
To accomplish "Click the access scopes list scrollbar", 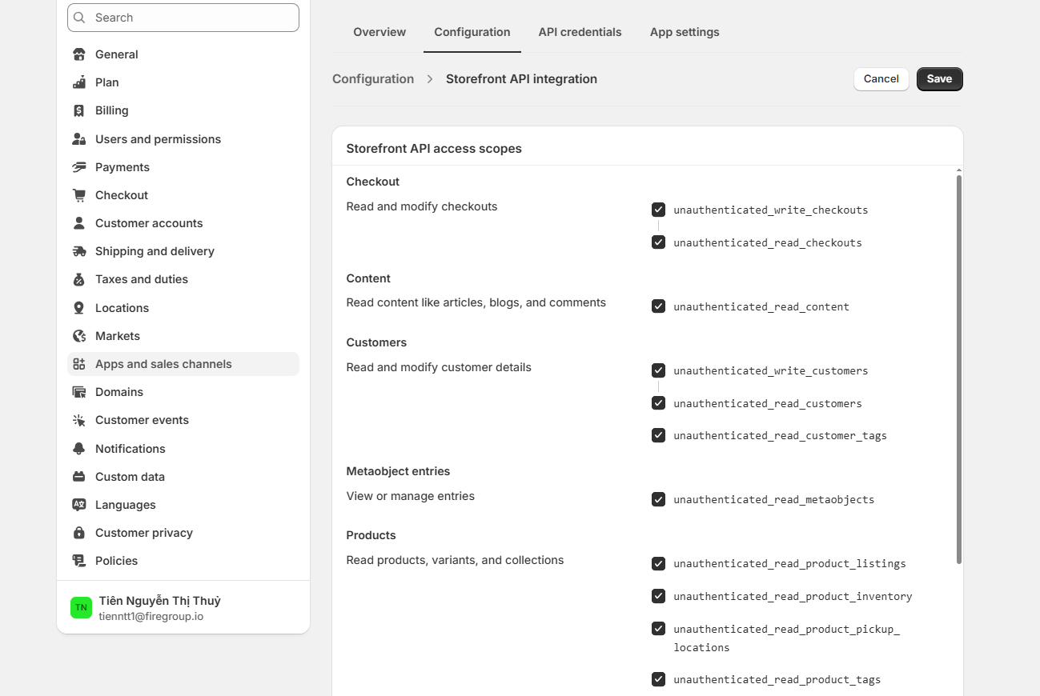I will (958, 368).
